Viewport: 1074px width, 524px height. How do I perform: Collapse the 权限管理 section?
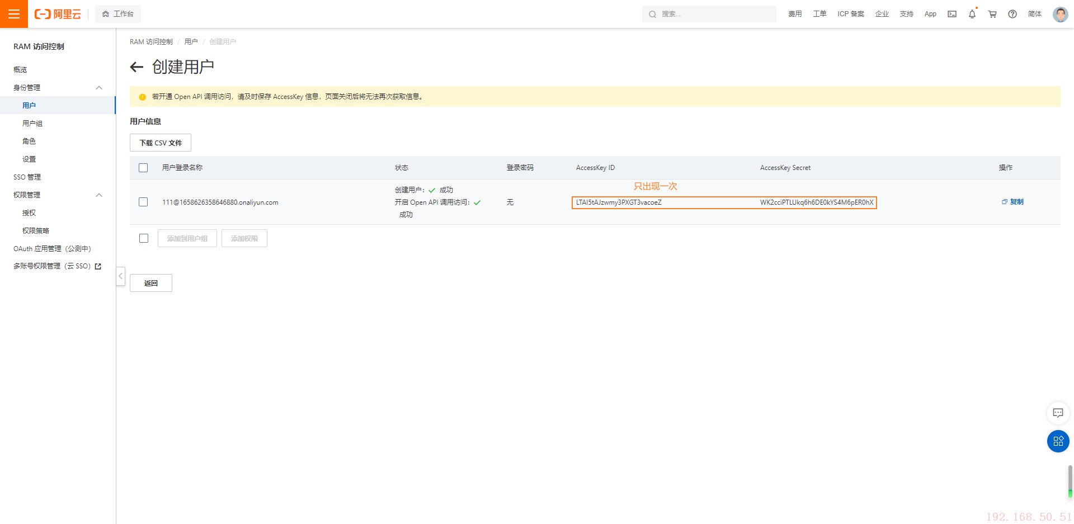(99, 195)
